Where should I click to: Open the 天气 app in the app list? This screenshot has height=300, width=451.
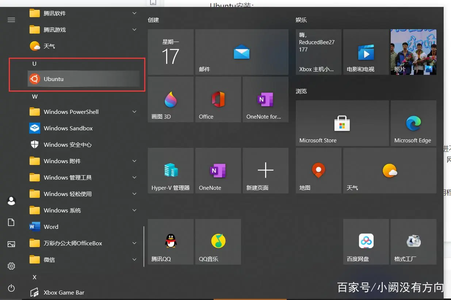tap(83, 46)
